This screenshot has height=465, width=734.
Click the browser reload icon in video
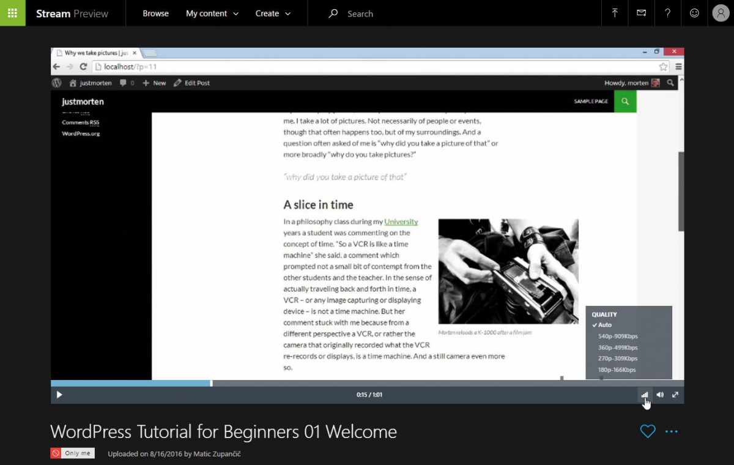pos(83,67)
